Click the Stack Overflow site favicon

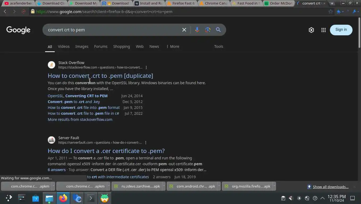coord(51,65)
